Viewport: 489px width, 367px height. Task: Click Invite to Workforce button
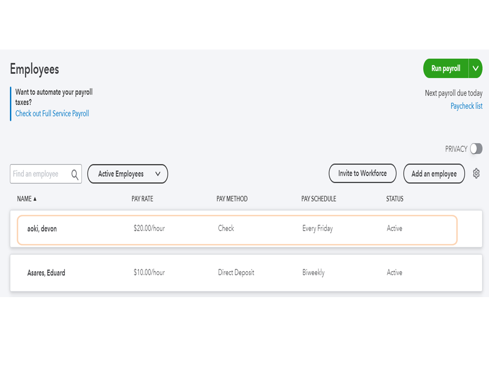(x=362, y=173)
